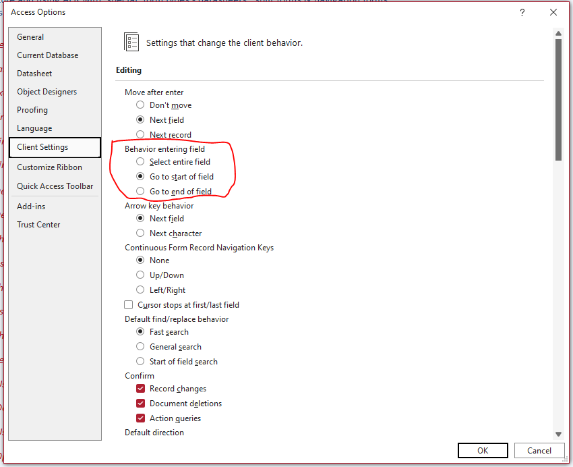Open the Datasheet options page

click(x=34, y=74)
